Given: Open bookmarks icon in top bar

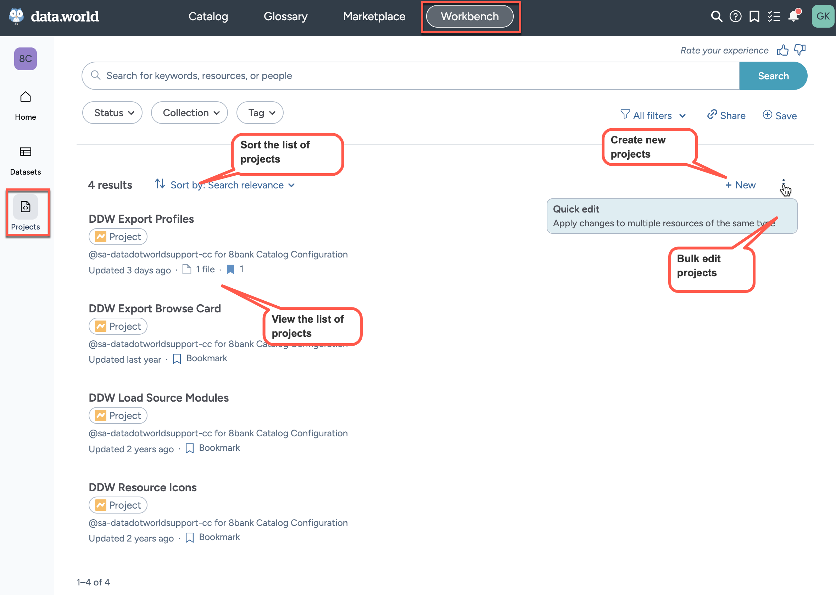Looking at the screenshot, I should (754, 17).
